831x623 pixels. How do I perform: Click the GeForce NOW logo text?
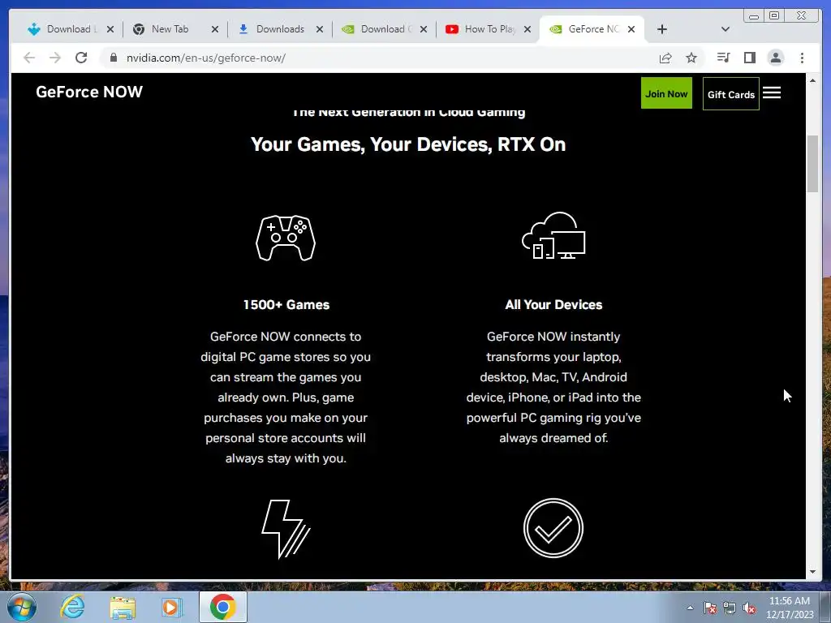click(x=89, y=92)
